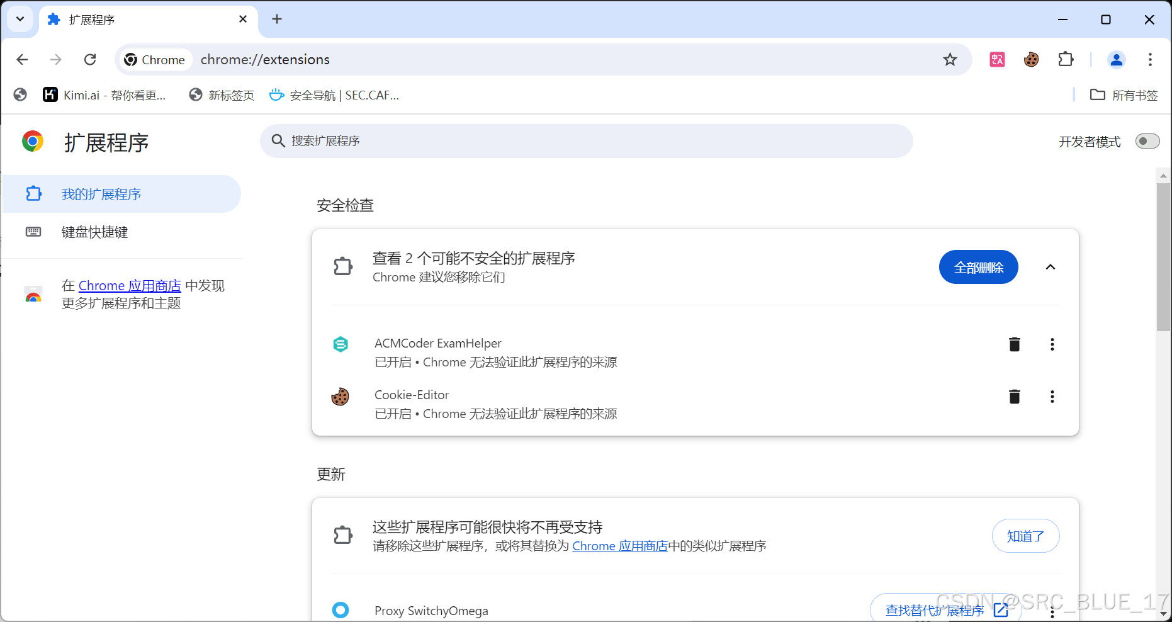Open the first globe bookmark icon
Viewport: 1172px width, 622px height.
tap(20, 94)
